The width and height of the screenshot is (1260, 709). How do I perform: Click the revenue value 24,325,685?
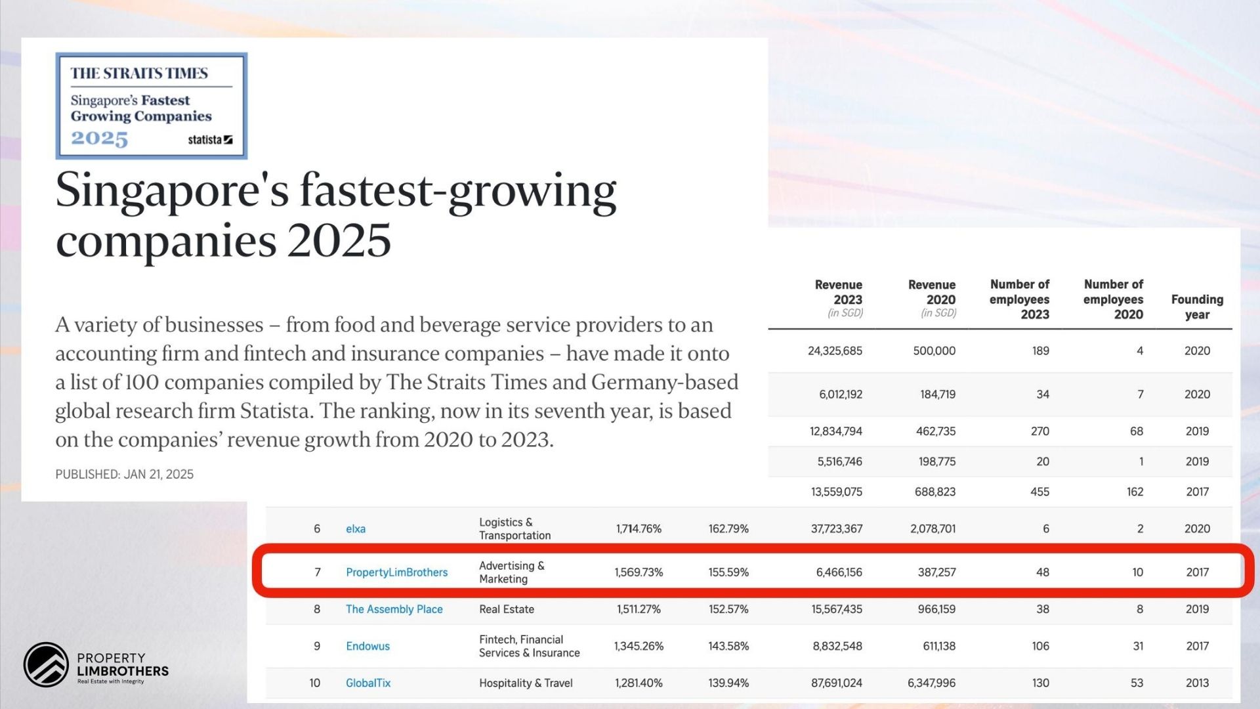(x=835, y=351)
